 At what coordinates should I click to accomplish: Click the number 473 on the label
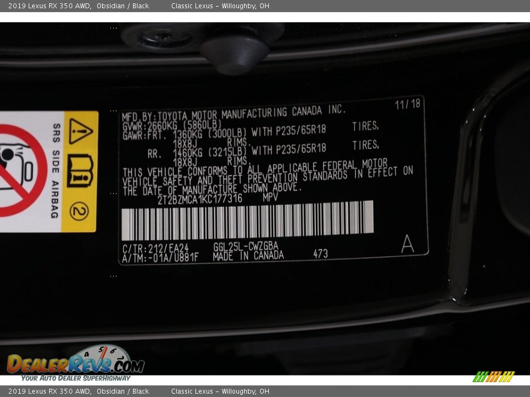[320, 254]
